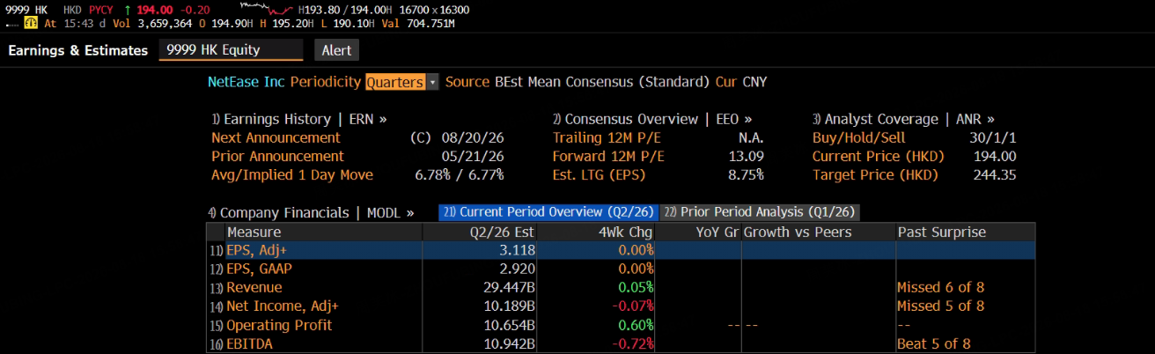
Task: Select the EPS, Adj+ row
Action: (x=621, y=250)
